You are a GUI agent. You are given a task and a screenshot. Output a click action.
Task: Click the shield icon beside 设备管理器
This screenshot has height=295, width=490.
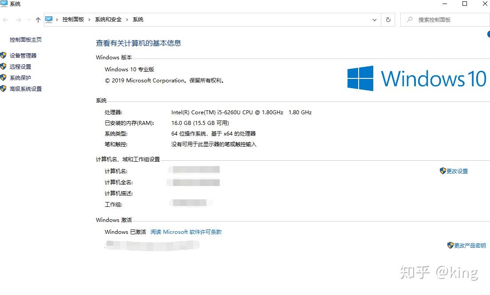click(4, 55)
